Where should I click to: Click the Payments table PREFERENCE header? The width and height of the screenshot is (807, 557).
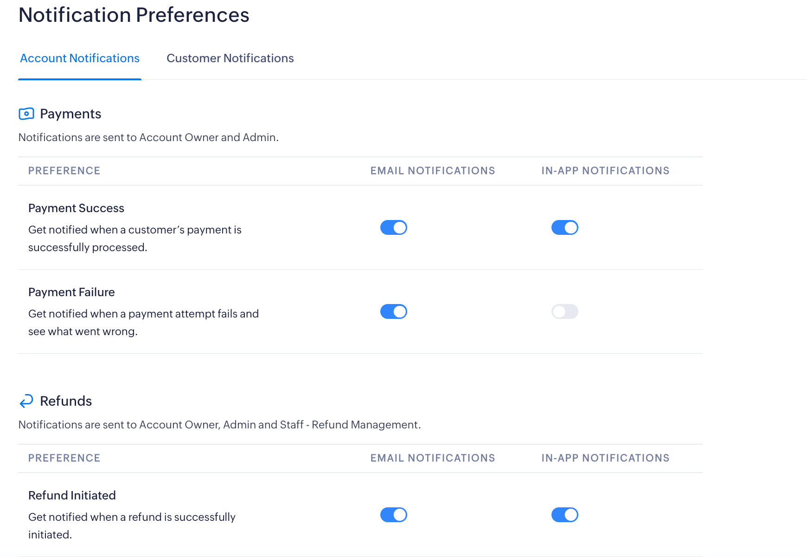[x=64, y=171]
